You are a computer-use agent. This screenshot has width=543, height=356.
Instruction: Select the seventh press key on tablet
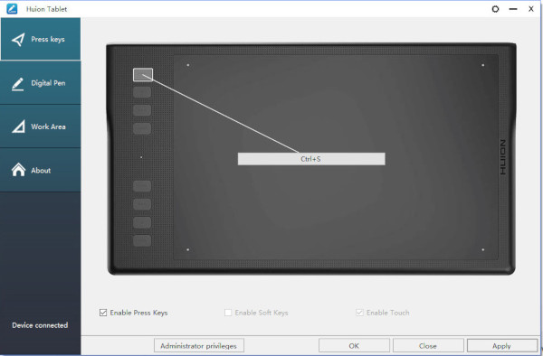click(142, 222)
